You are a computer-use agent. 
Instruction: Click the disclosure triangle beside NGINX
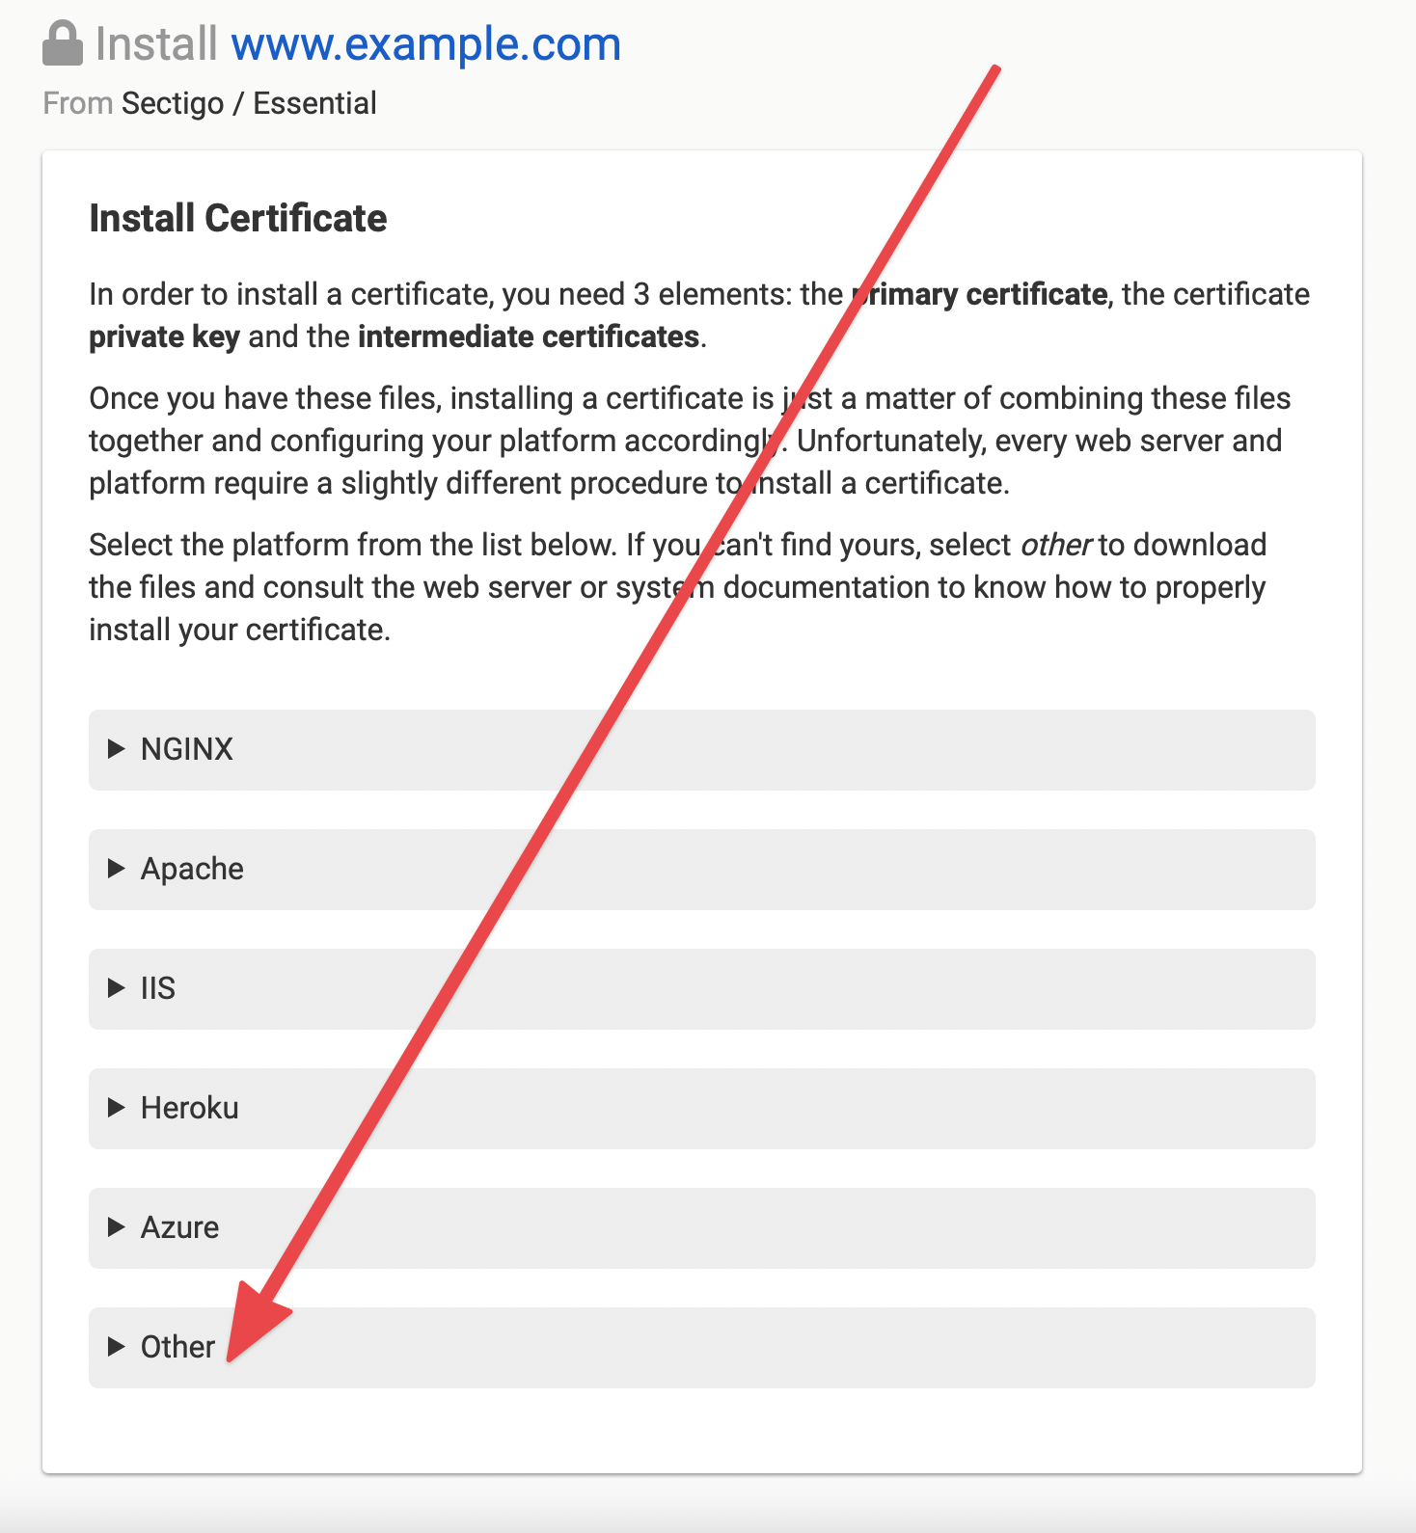pyautogui.click(x=117, y=749)
